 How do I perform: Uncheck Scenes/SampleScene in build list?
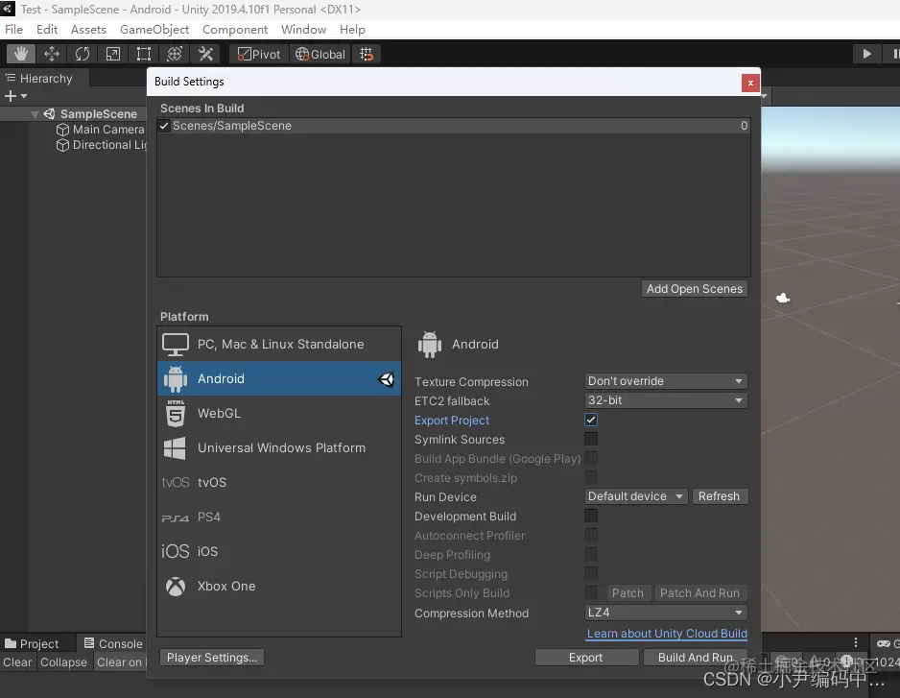click(x=164, y=125)
